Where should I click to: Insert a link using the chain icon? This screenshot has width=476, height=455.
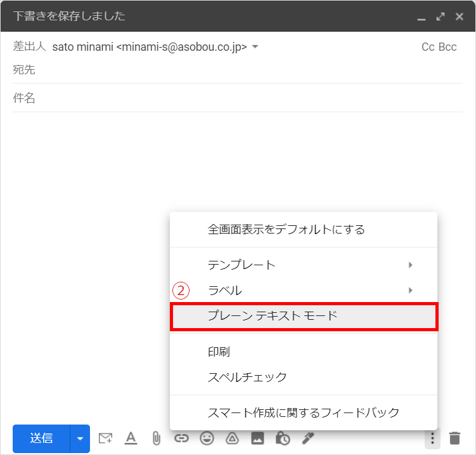click(x=181, y=439)
